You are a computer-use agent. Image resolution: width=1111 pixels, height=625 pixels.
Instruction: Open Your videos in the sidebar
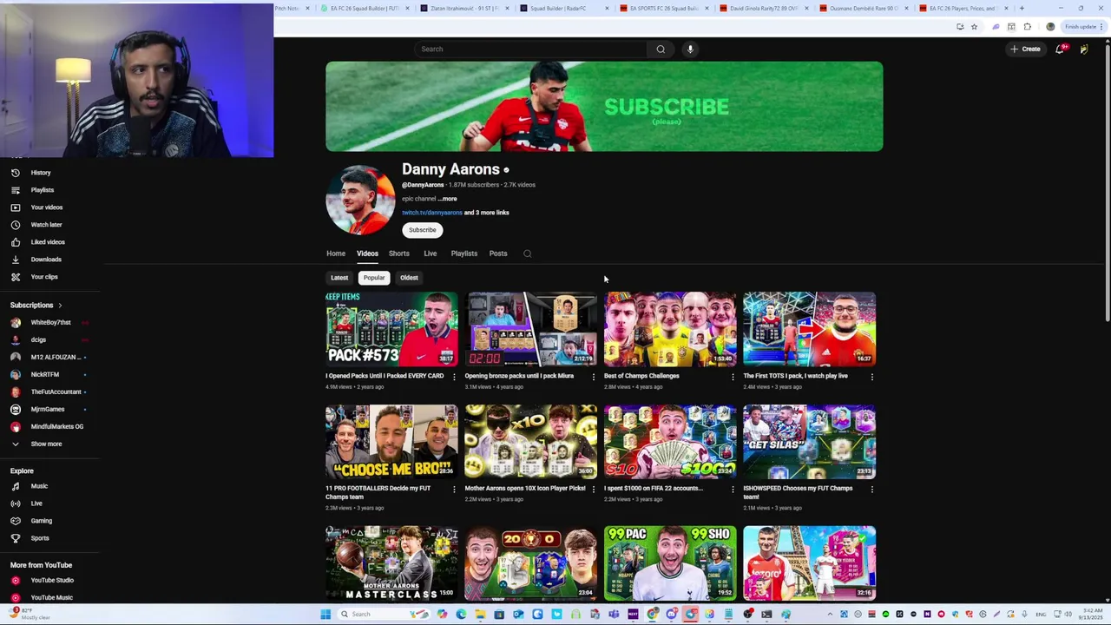point(46,207)
